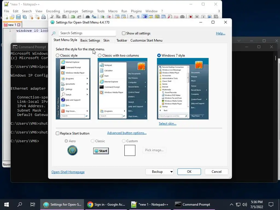Click the two columns style preview image
Viewport: 280px width, 210px height.
(x=122, y=89)
